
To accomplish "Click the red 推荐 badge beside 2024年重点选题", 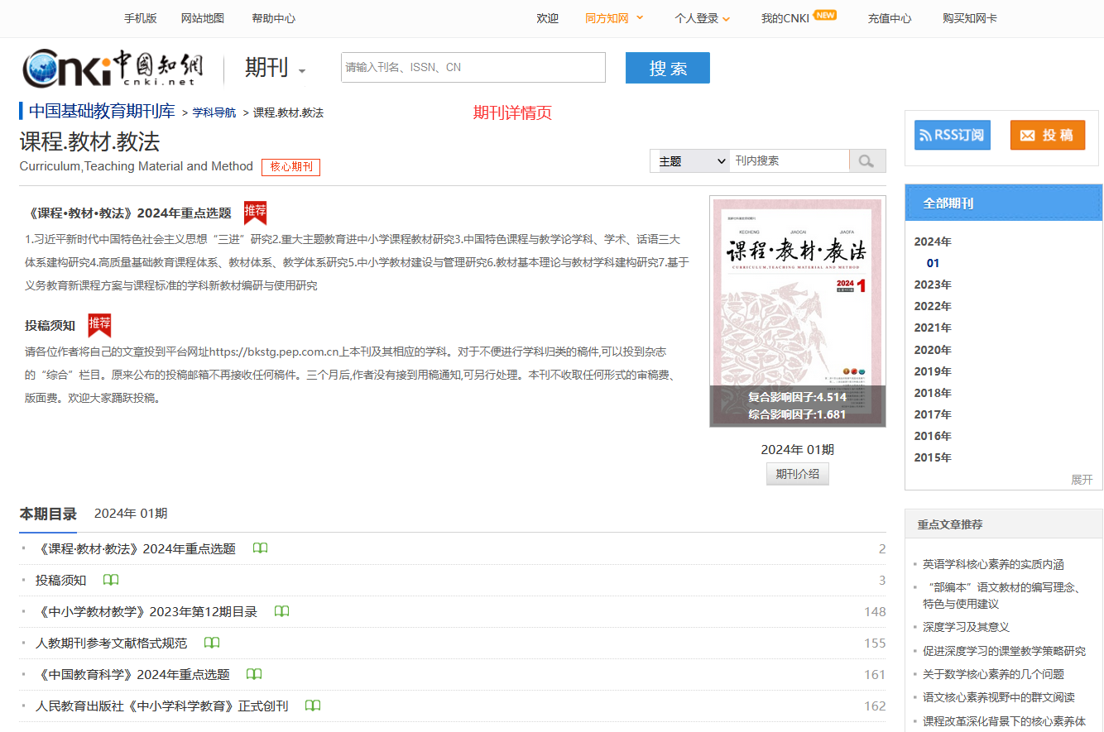I will click(256, 213).
